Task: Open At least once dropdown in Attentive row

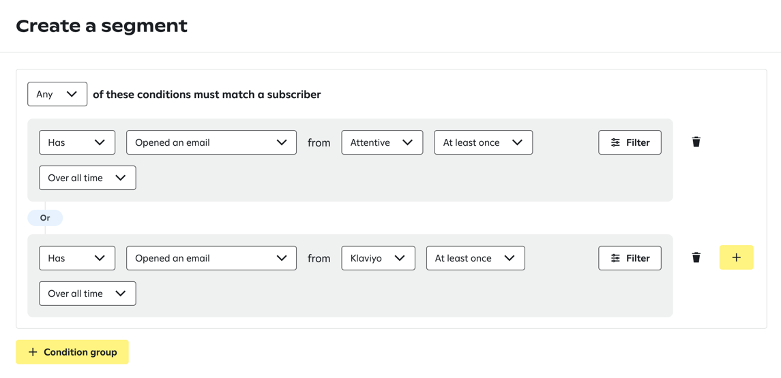Action: coord(483,142)
